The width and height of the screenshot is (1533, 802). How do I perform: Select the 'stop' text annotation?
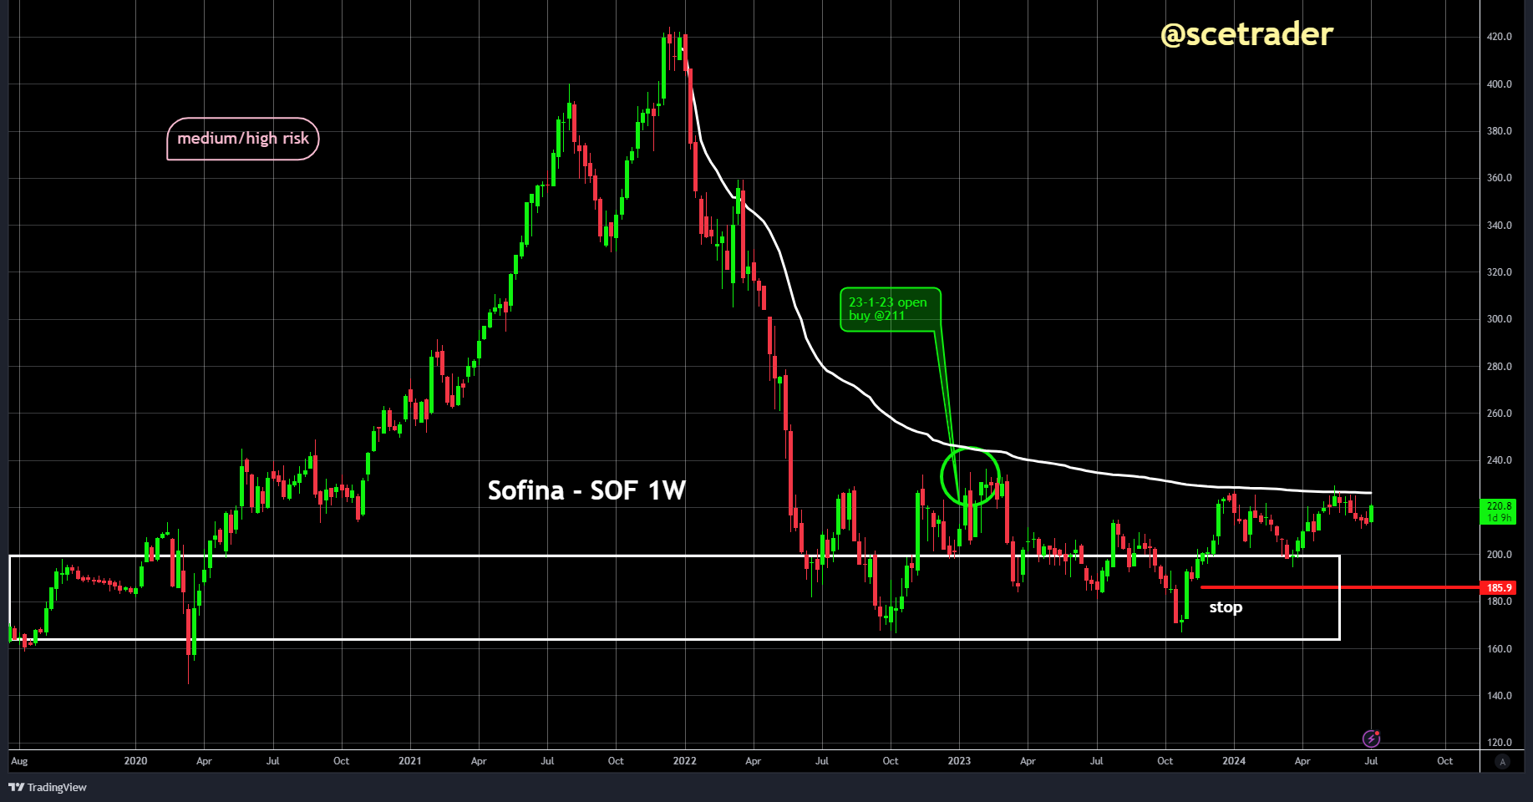[x=1226, y=607]
